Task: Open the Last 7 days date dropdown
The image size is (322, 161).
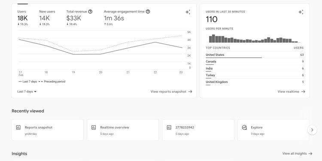Action: coord(27,91)
